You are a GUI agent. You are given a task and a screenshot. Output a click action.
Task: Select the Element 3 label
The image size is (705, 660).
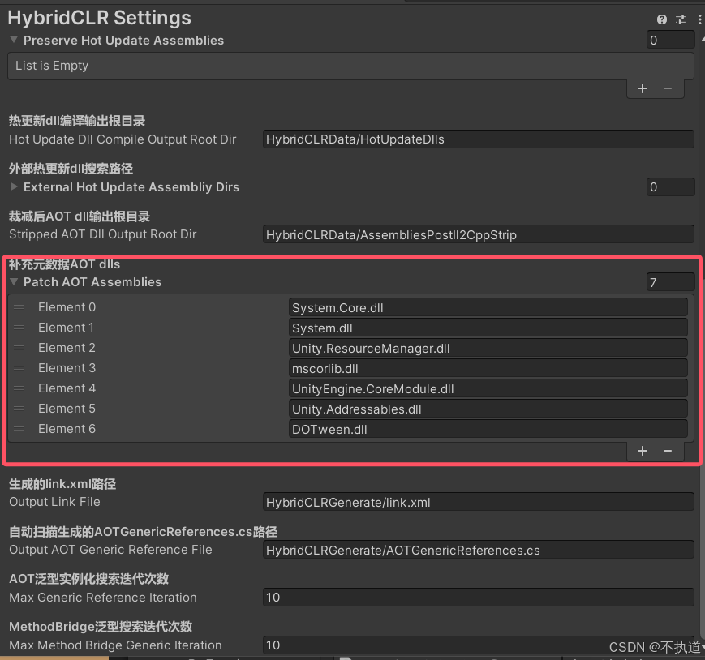(x=67, y=368)
